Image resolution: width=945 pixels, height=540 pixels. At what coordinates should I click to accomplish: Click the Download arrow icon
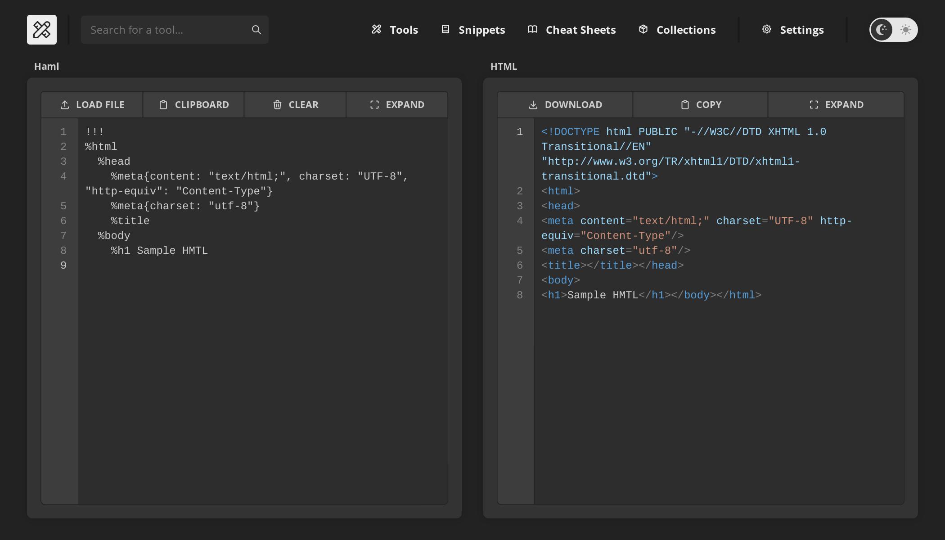(x=533, y=105)
